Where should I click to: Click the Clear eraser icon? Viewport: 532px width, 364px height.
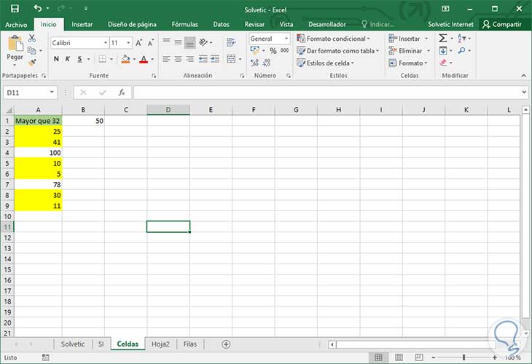tap(443, 63)
